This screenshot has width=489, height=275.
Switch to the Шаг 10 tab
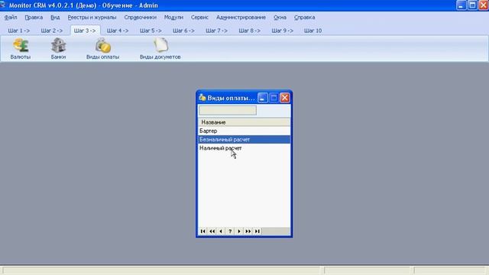313,31
